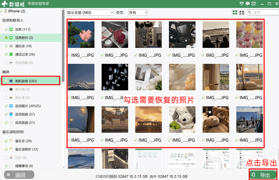279x180 pixels.
Task: Select 应用图片 (20505) category
Action: point(28,106)
